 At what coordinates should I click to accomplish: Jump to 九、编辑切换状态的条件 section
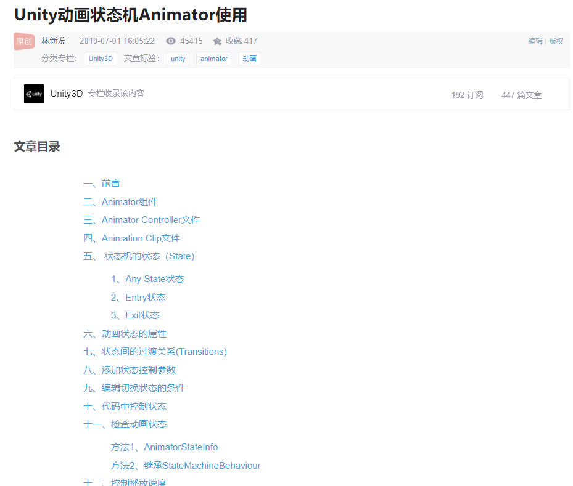[134, 388]
